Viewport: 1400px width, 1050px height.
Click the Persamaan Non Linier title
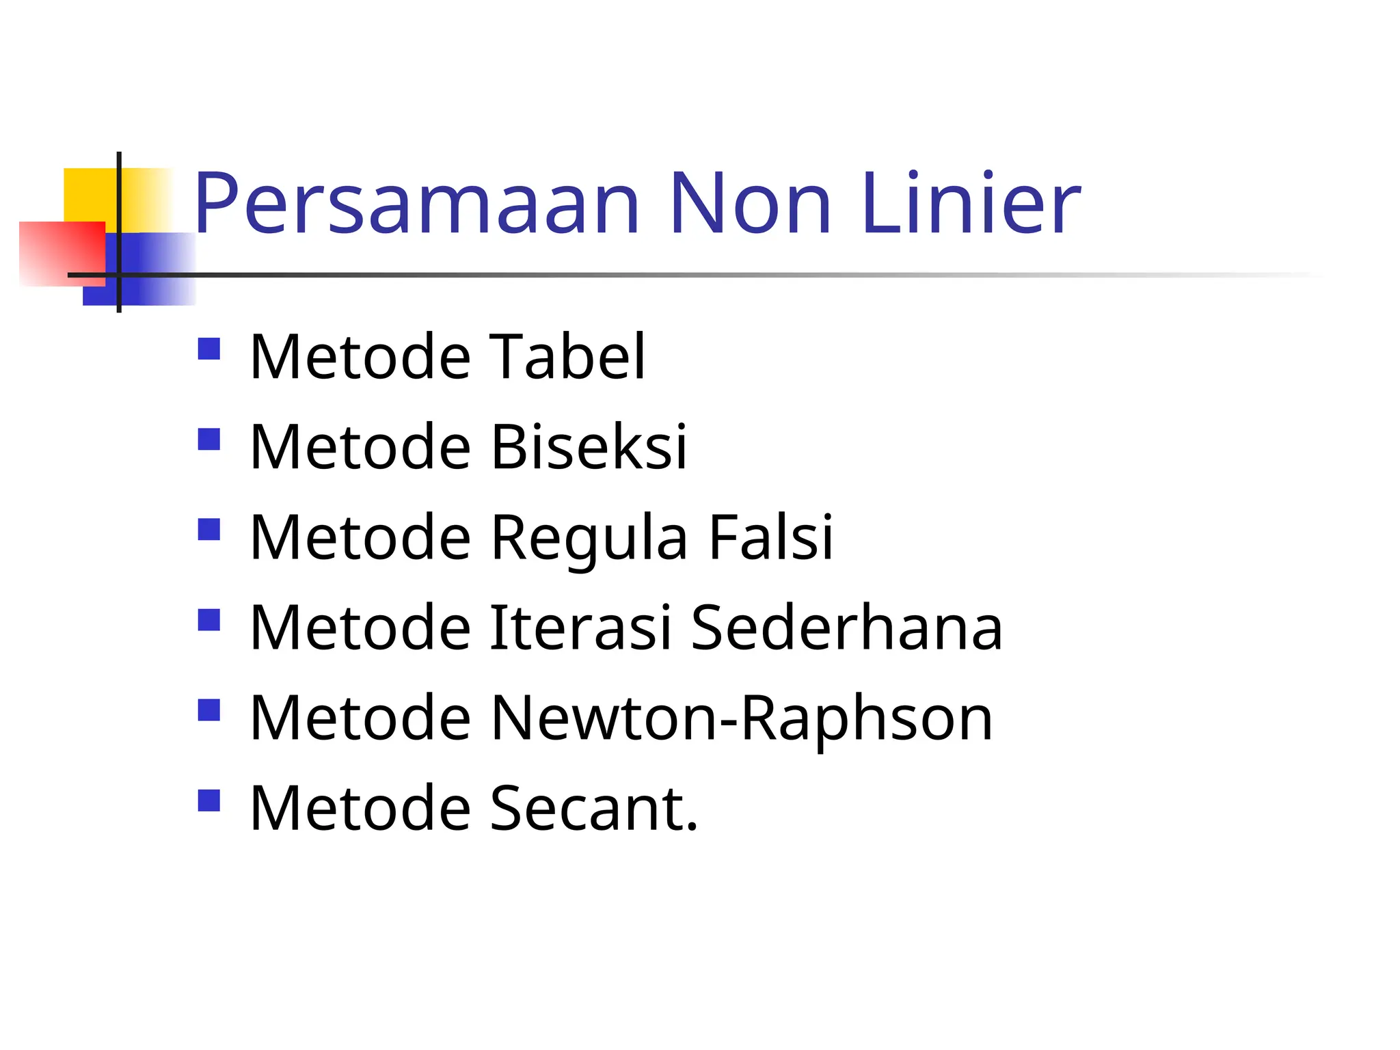[x=637, y=203]
